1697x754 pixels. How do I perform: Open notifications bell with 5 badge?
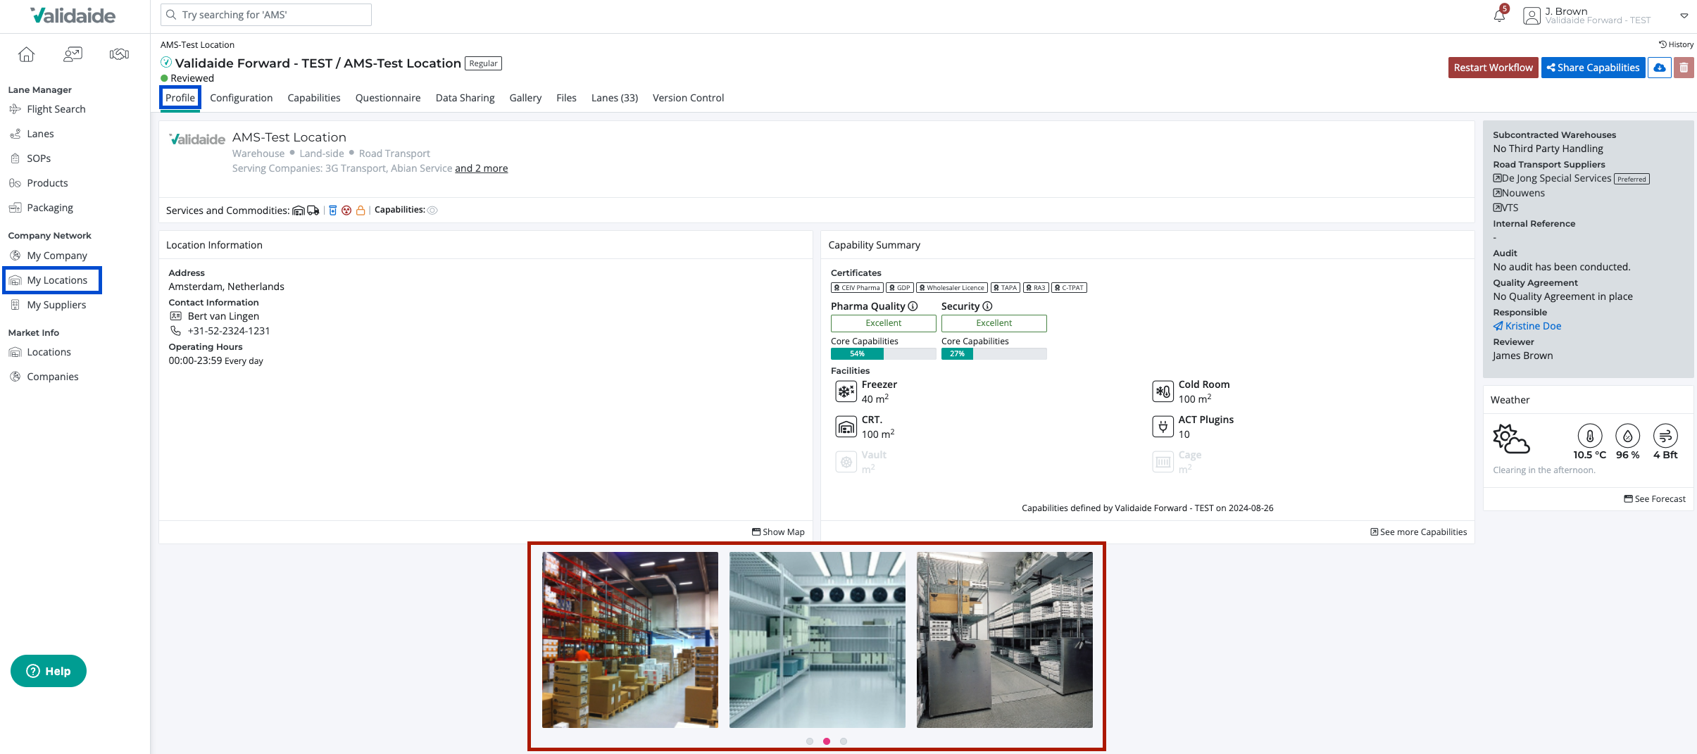coord(1499,15)
